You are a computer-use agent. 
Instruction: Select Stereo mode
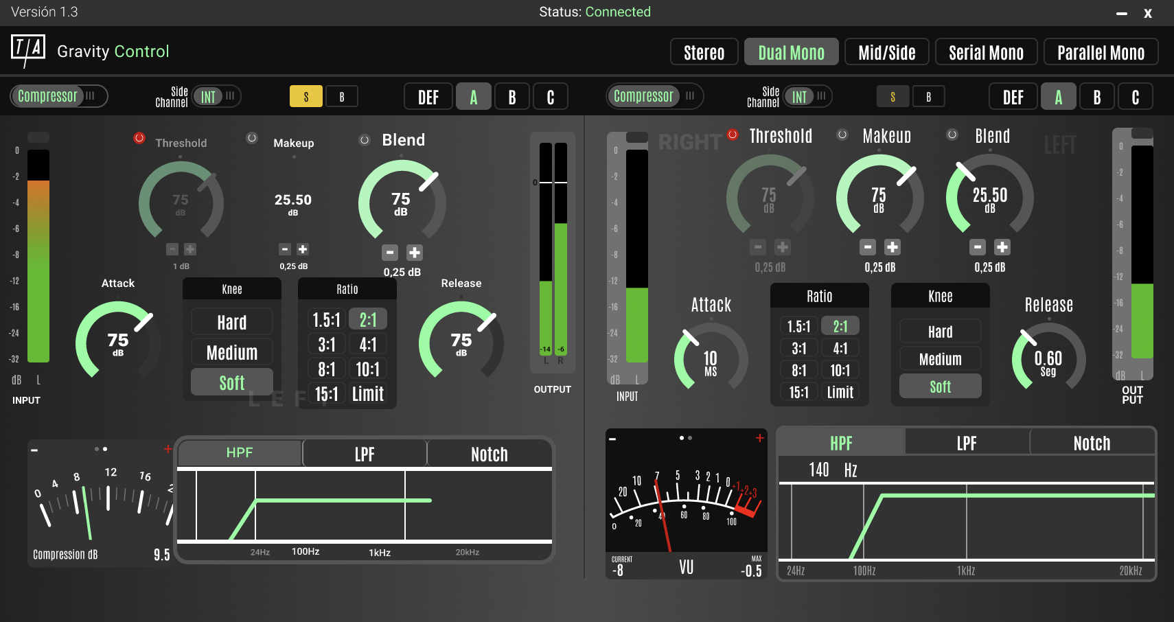(x=704, y=52)
